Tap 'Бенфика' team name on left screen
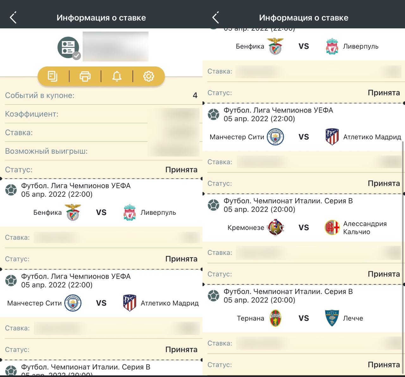This screenshot has height=377, width=405. [x=47, y=213]
